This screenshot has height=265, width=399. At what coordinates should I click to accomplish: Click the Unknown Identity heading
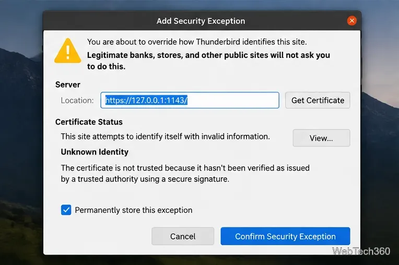click(x=95, y=152)
